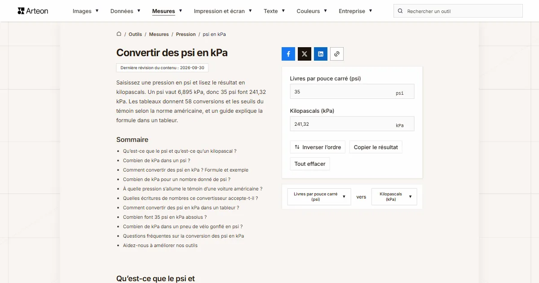Go to Pression breadcrumb
Screen dimensions: 539x283
186,34
